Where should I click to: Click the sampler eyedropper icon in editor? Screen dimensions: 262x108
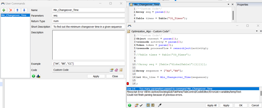click(160, 105)
